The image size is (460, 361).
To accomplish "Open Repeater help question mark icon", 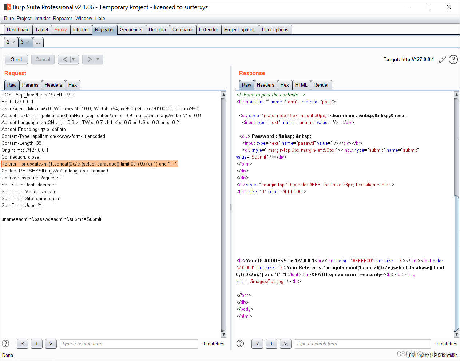I will (x=453, y=60).
